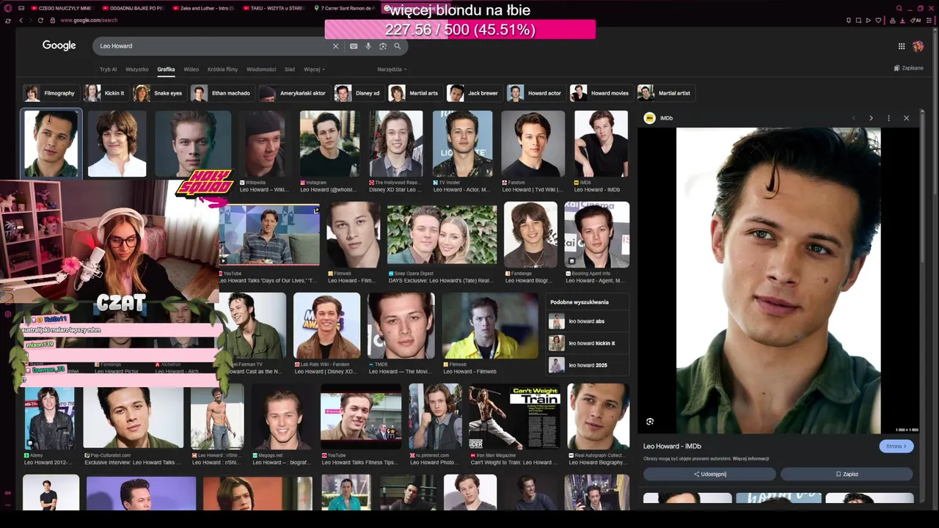Filter images by Filmography chip
The height and width of the screenshot is (528, 939).
pyautogui.click(x=50, y=93)
